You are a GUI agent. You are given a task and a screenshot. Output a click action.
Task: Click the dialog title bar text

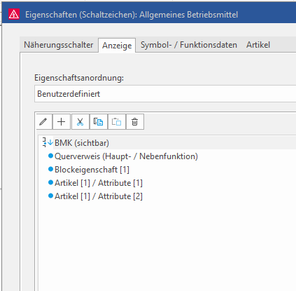click(x=132, y=15)
